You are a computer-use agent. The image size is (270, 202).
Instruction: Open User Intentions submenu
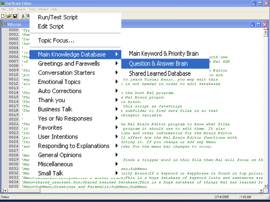coord(75,137)
